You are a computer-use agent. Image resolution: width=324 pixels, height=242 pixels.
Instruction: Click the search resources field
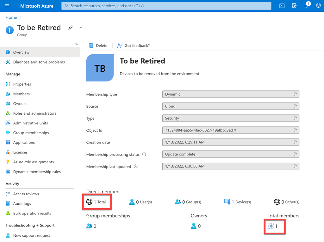[166, 6]
